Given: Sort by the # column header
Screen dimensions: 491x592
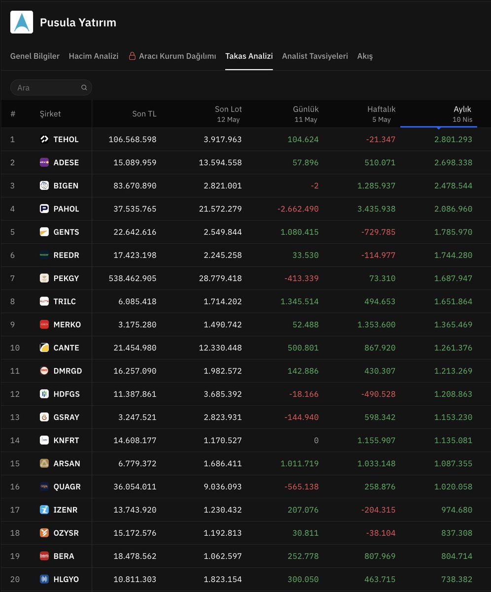Looking at the screenshot, I should (x=13, y=114).
